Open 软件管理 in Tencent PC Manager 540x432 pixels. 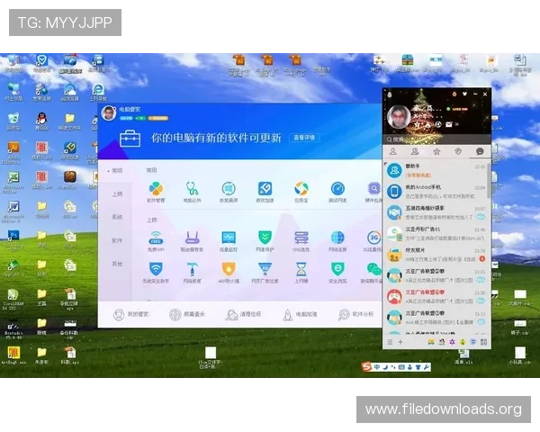tap(156, 192)
